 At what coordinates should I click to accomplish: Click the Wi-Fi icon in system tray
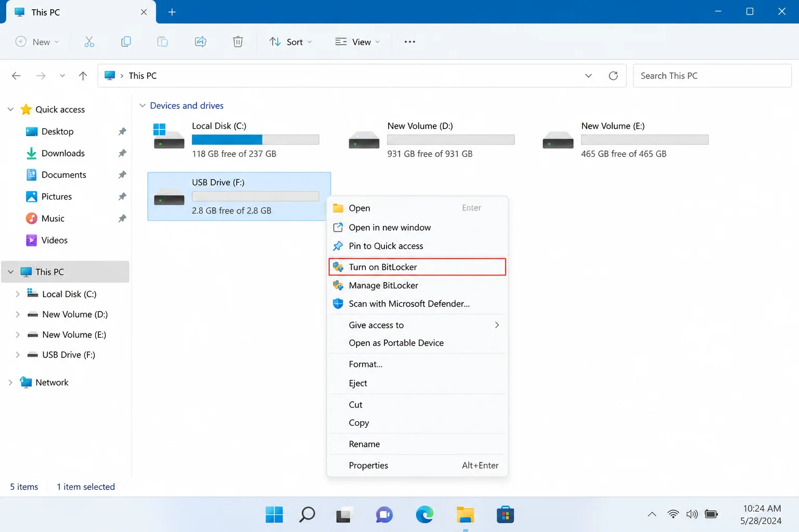tap(673, 514)
